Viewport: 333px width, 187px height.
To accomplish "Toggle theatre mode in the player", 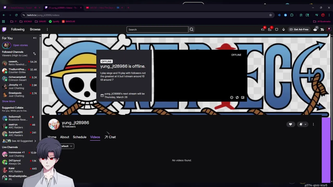I will [x=237, y=97].
